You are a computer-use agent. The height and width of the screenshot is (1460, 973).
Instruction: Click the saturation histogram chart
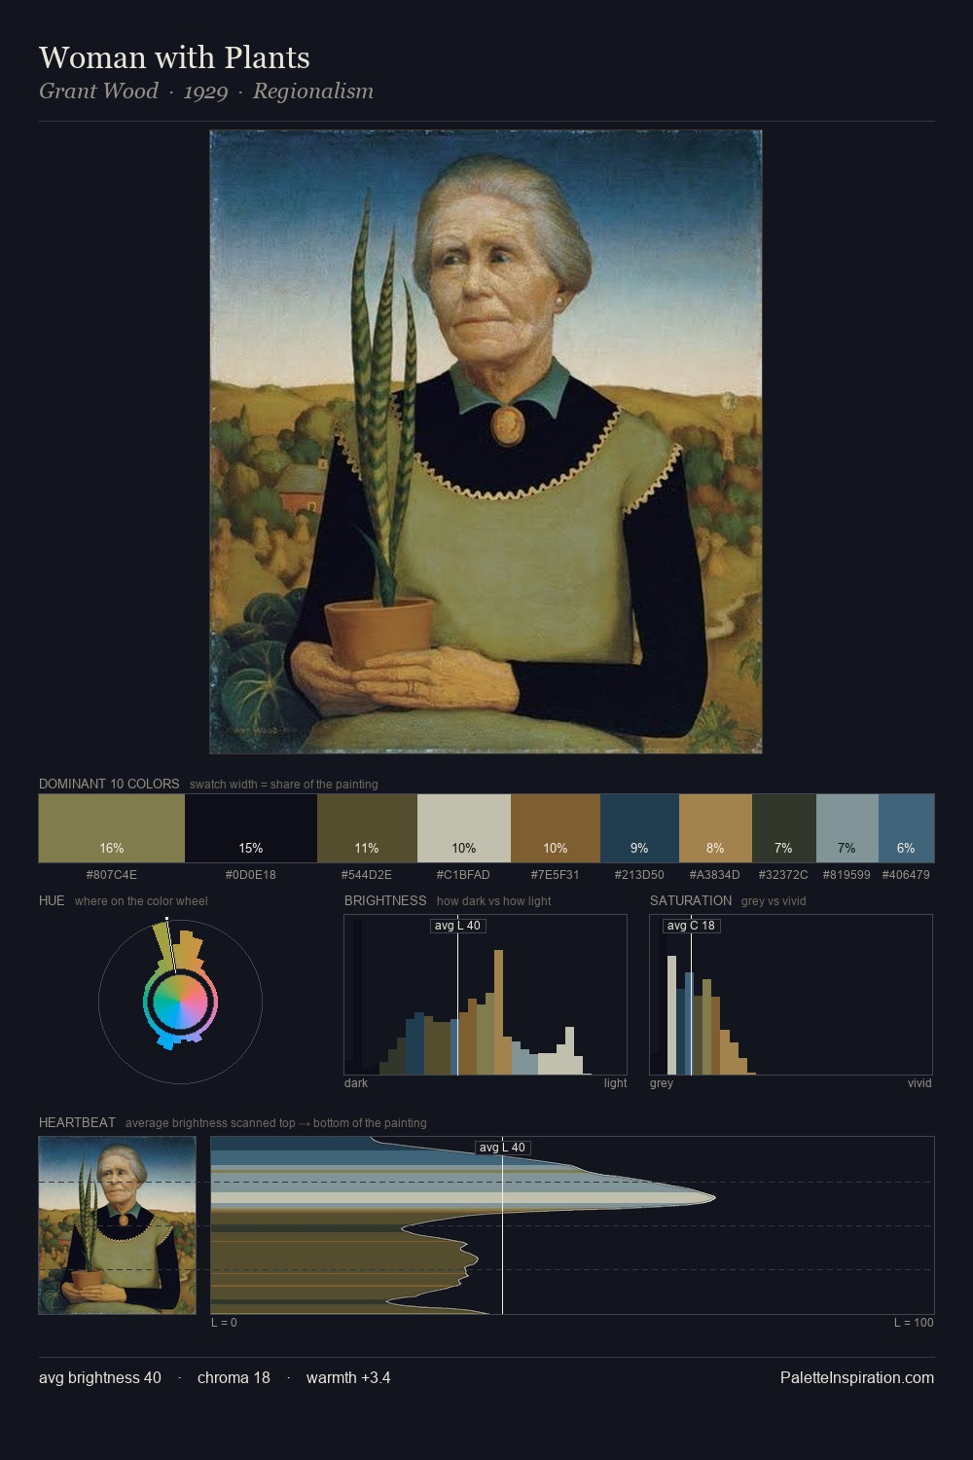[791, 995]
